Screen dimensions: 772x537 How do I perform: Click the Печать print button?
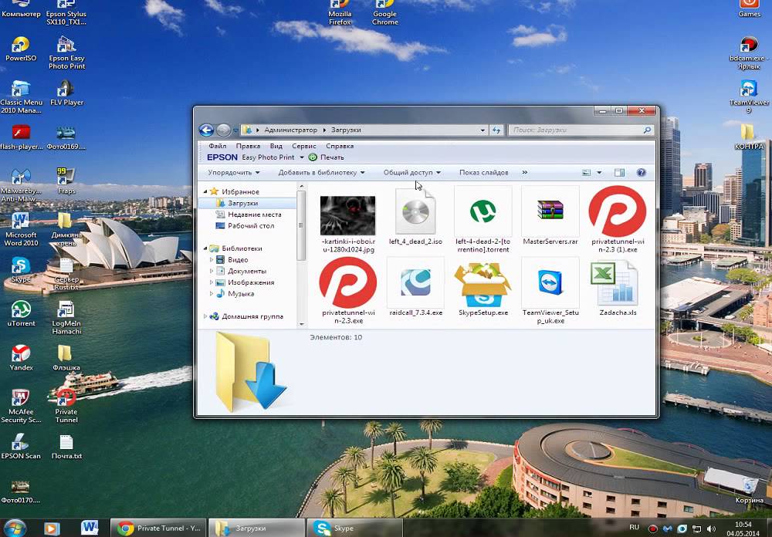click(x=327, y=157)
